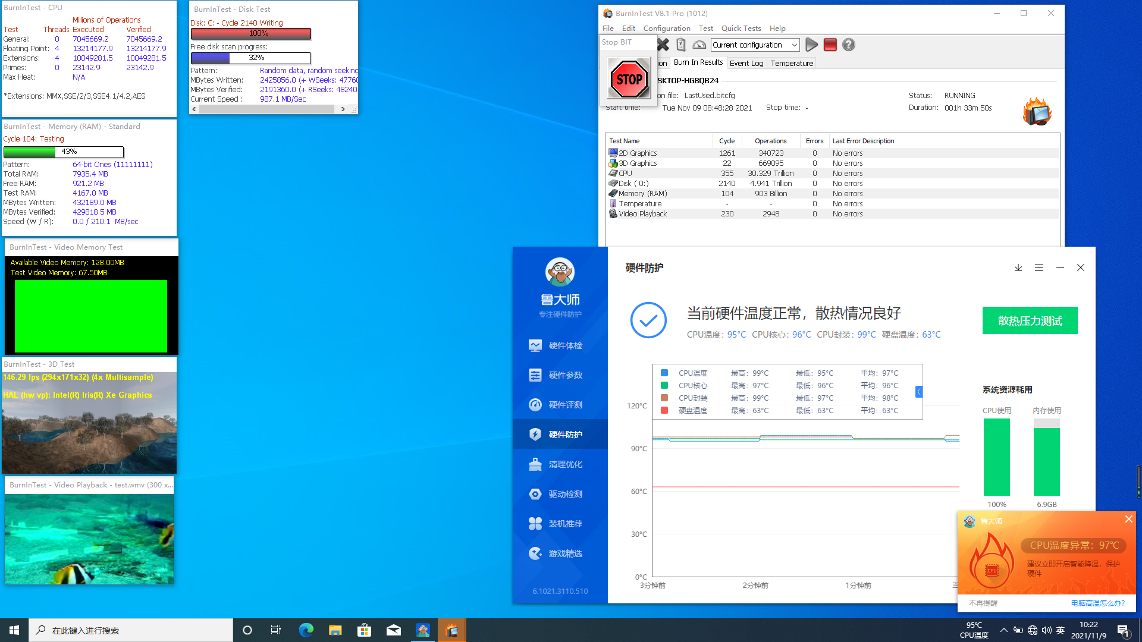
Task: Click the download icon in the 硬件防护 window
Action: (x=1018, y=268)
